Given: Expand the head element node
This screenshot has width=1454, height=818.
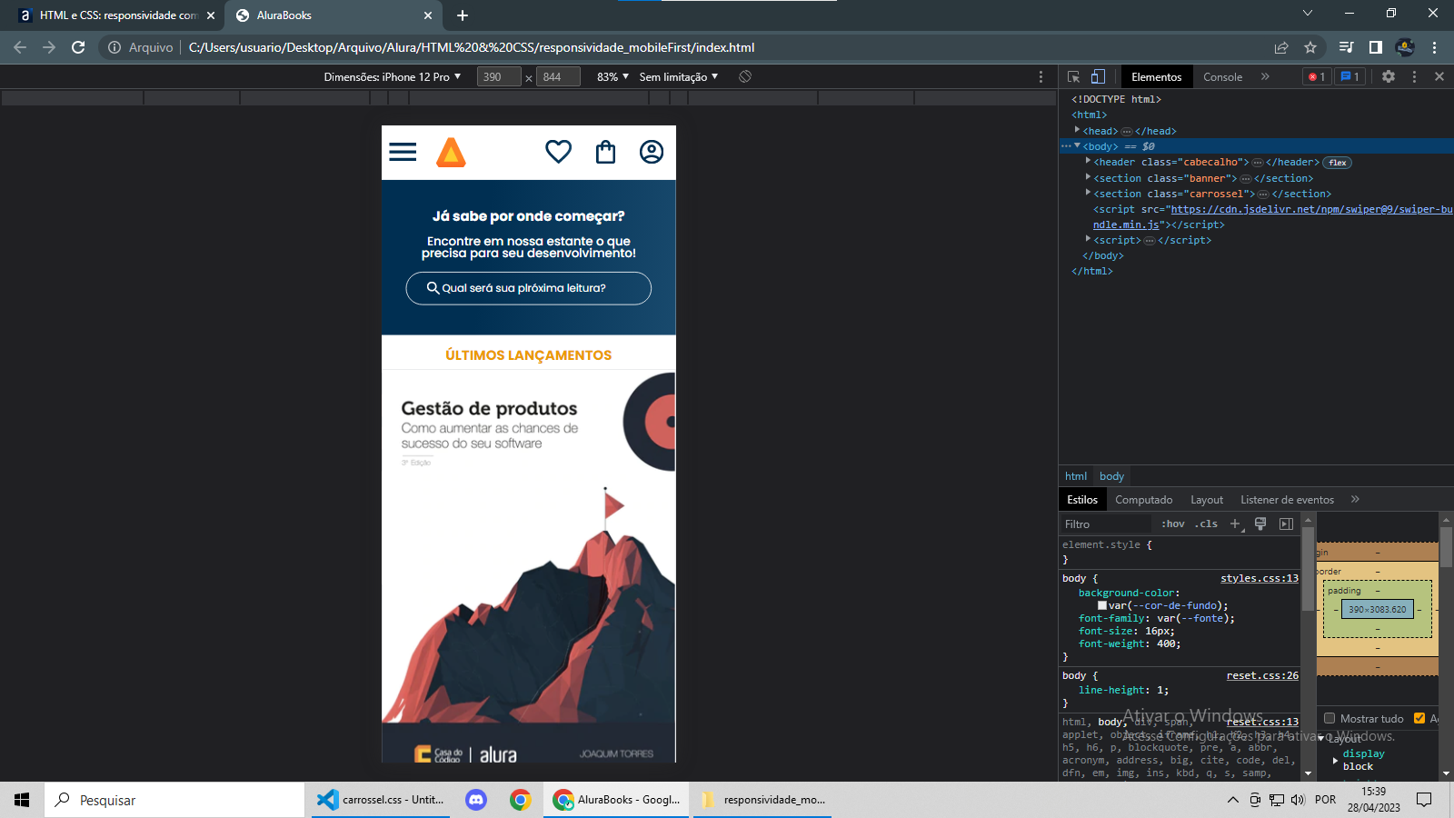Looking at the screenshot, I should point(1078,130).
